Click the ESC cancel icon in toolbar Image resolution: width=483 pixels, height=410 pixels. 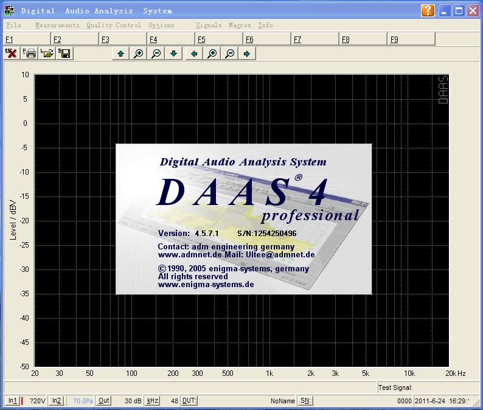pyautogui.click(x=12, y=54)
